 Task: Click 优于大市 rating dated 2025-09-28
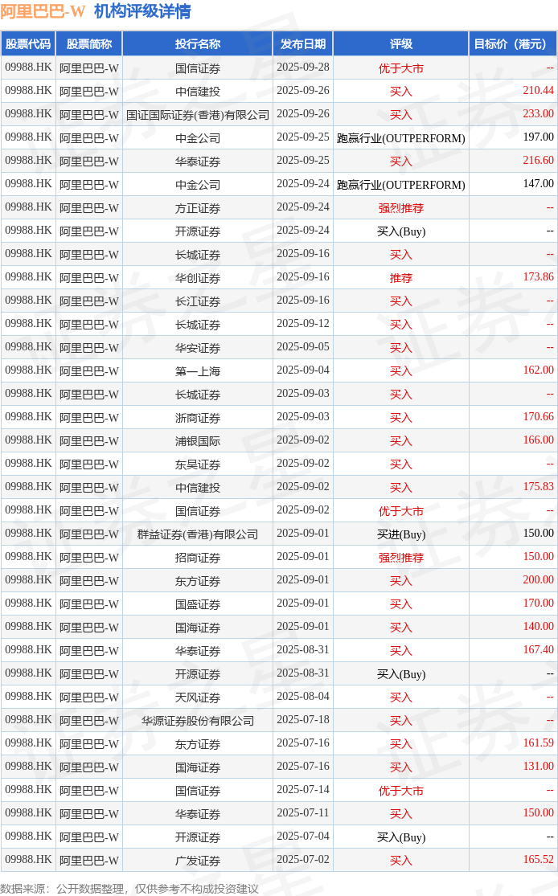tap(400, 68)
